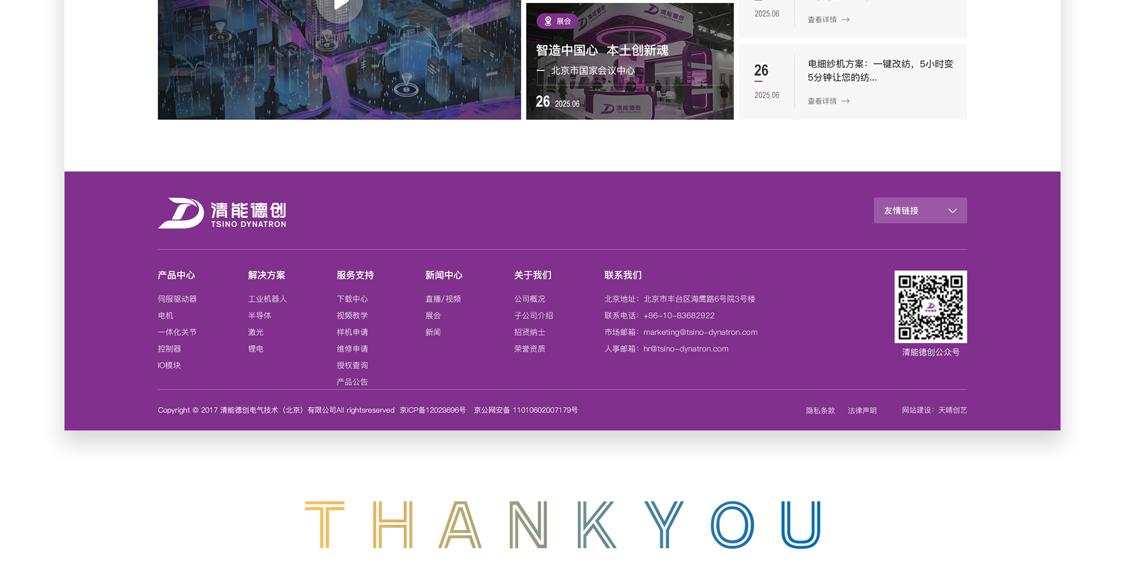Open 直播/视频 news link
The width and height of the screenshot is (1125, 588).
442,299
